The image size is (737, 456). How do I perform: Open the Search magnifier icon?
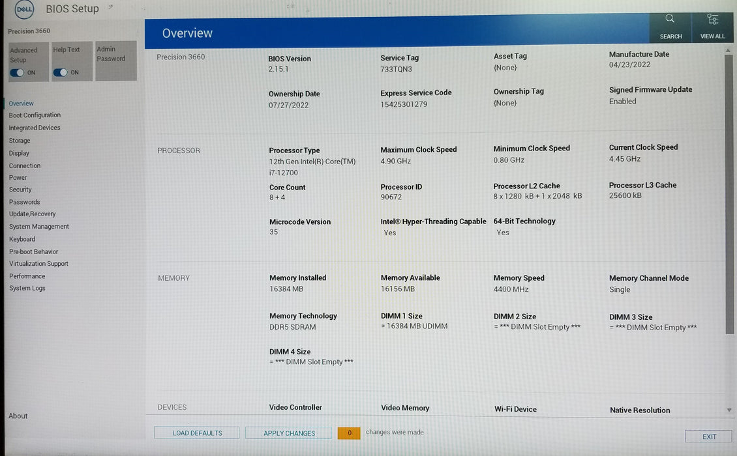[x=670, y=19]
